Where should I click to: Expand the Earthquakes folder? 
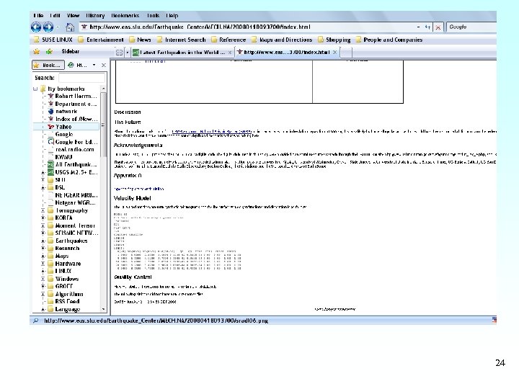pyautogui.click(x=43, y=241)
